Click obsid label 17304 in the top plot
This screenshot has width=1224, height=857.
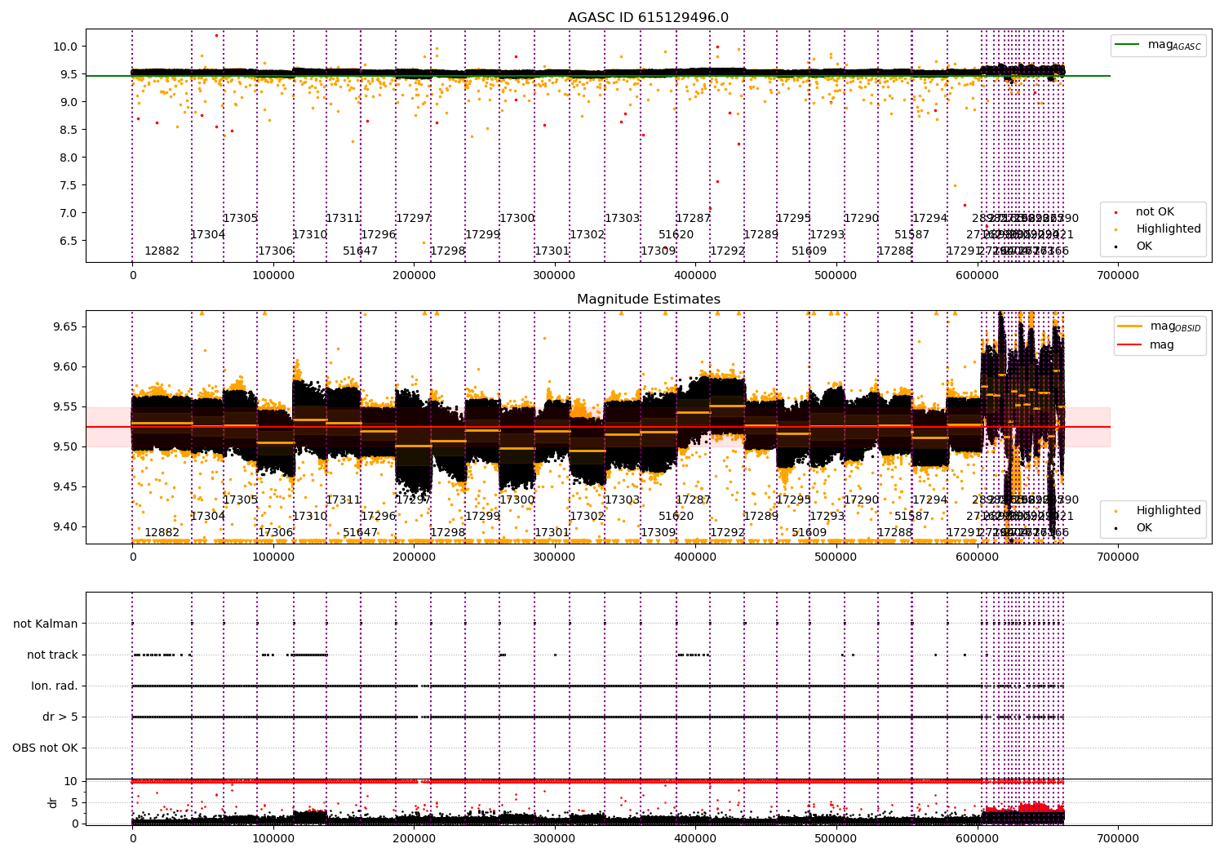pyautogui.click(x=207, y=235)
